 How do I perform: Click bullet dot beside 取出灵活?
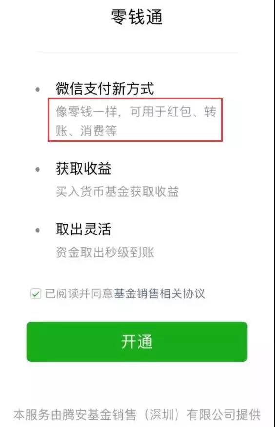38,230
